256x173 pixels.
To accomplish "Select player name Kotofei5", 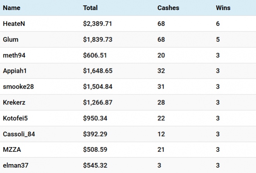I will 15,118.
